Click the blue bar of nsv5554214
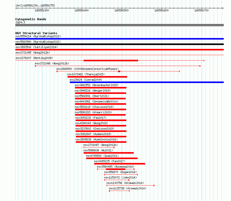 pos(119,39)
